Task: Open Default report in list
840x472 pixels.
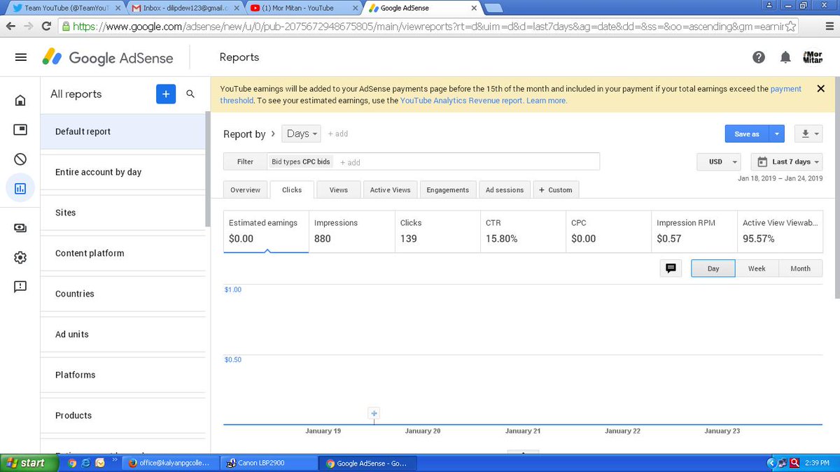Action: [122, 131]
